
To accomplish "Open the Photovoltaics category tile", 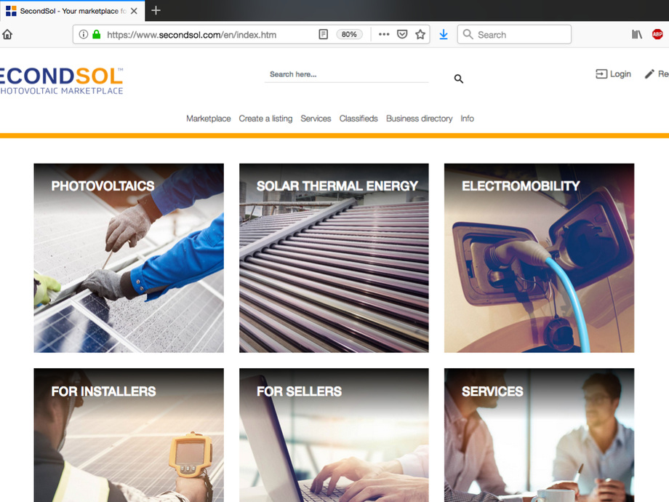I will coord(129,258).
